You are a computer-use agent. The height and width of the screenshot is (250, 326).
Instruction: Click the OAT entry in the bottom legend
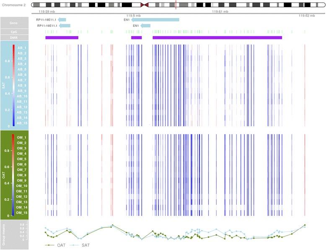pyautogui.click(x=55, y=245)
